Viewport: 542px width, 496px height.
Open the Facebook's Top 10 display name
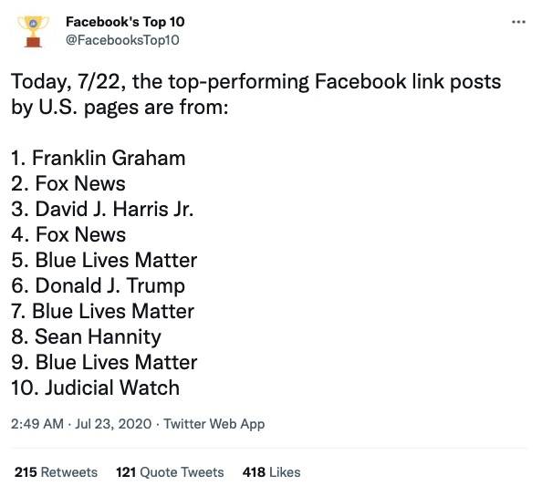pos(125,22)
